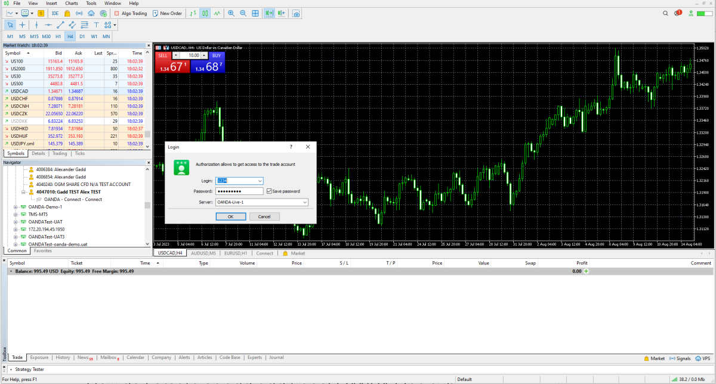The height and width of the screenshot is (384, 716).
Task: Open the trade panel volume dropdown arrow
Action: 175,55
